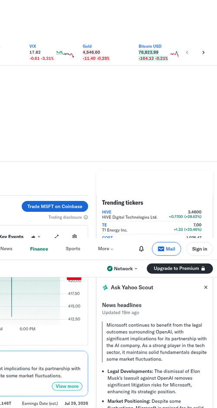This screenshot has width=217, height=408.
Task: Open the Mail button
Action: [x=166, y=249]
